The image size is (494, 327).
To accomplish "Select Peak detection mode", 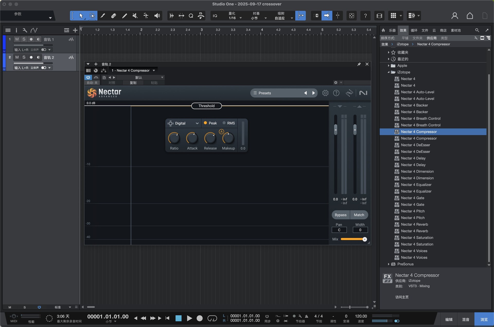I will pos(210,123).
